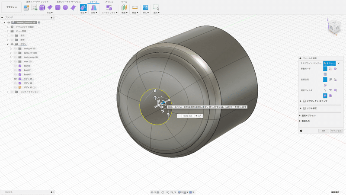This screenshot has height=195, width=346.
Task: Choose the vertex 選択フィルタ icon
Action: (325, 90)
